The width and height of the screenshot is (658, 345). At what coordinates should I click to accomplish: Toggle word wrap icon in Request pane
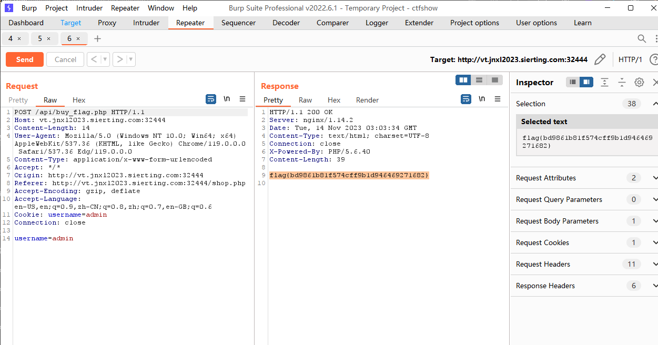coord(211,99)
